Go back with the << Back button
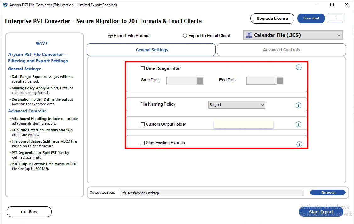 (29, 212)
